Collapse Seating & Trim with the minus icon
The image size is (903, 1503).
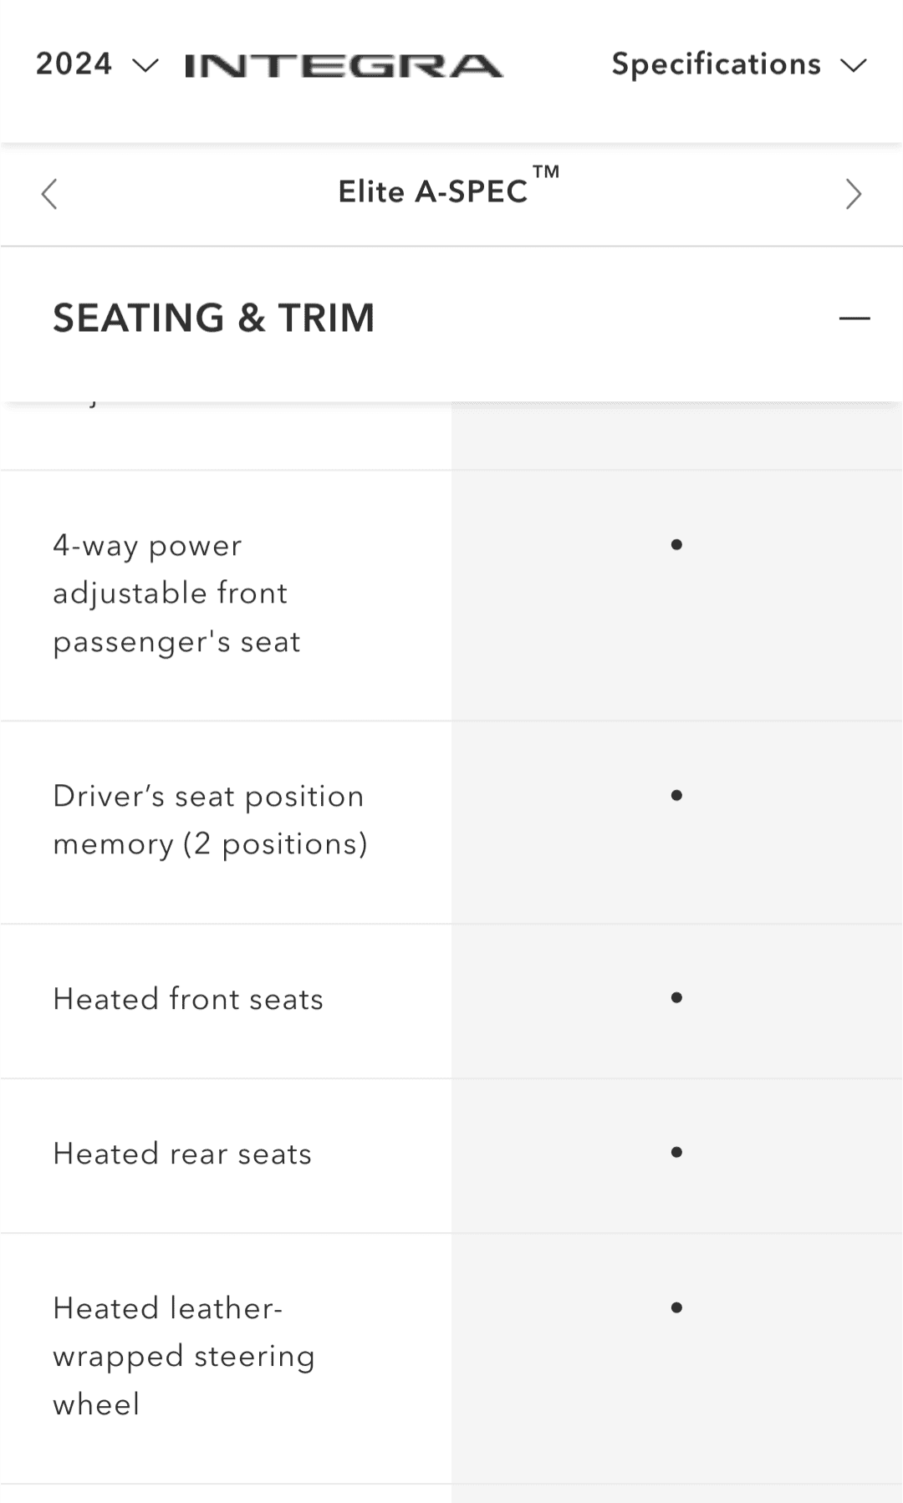pos(855,318)
